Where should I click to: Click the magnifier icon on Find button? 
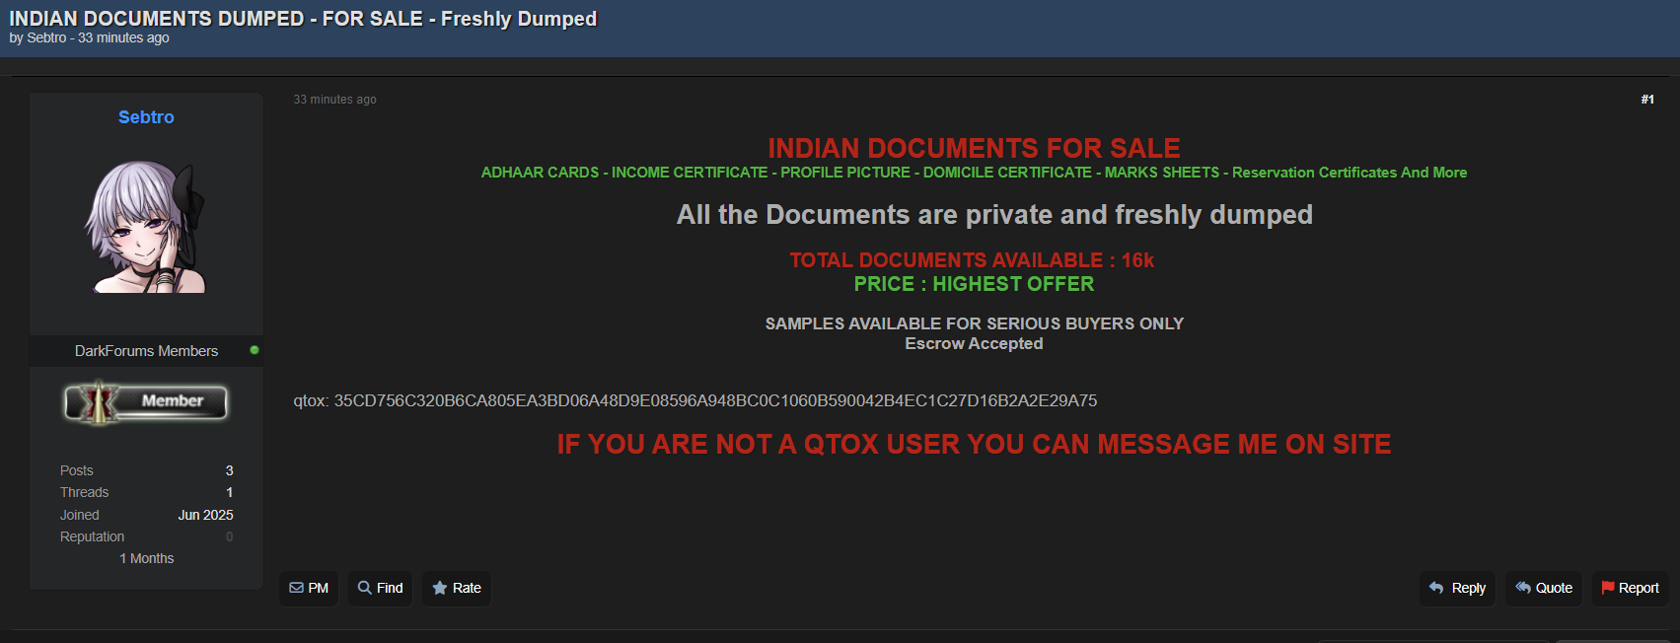(365, 588)
